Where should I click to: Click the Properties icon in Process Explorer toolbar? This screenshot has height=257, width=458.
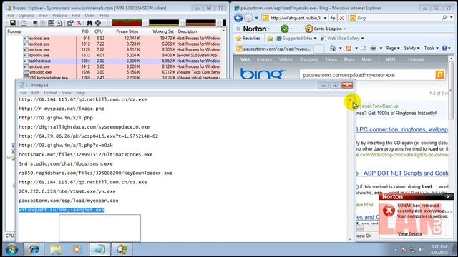(x=70, y=23)
